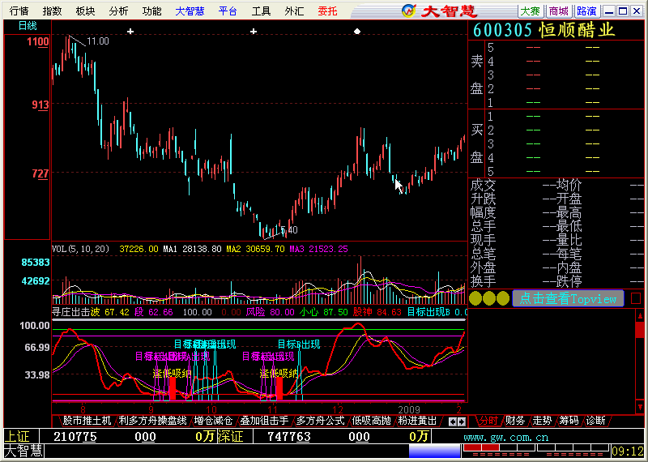Click the 09:12 clock in the status bar
This screenshot has width=648, height=462.
[627, 451]
